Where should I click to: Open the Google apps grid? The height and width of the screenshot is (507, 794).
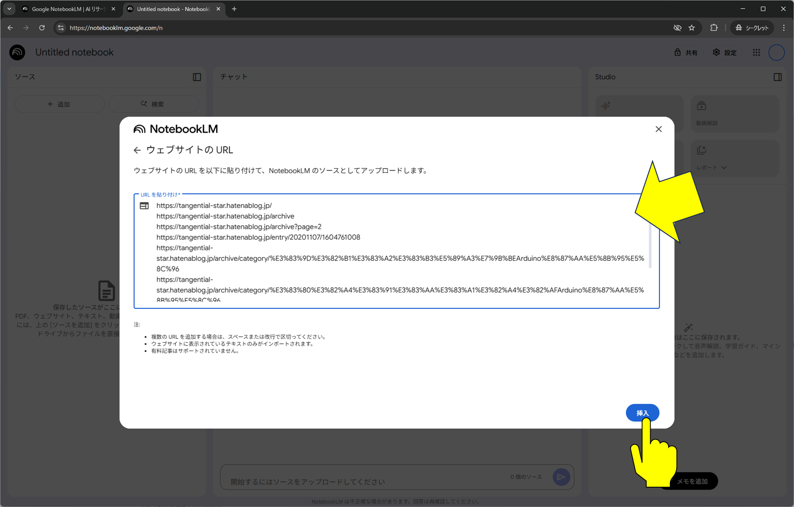(757, 52)
